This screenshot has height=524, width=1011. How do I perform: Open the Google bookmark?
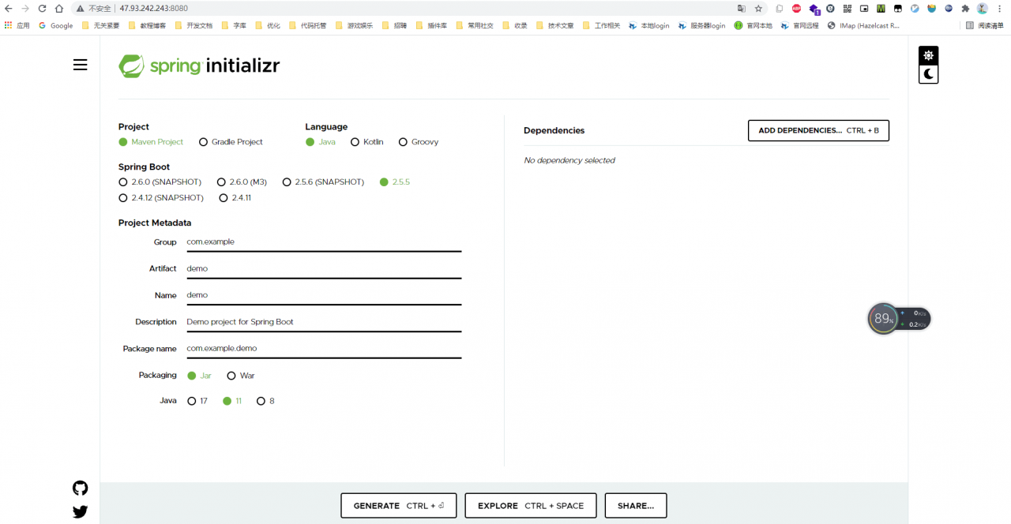(x=55, y=25)
